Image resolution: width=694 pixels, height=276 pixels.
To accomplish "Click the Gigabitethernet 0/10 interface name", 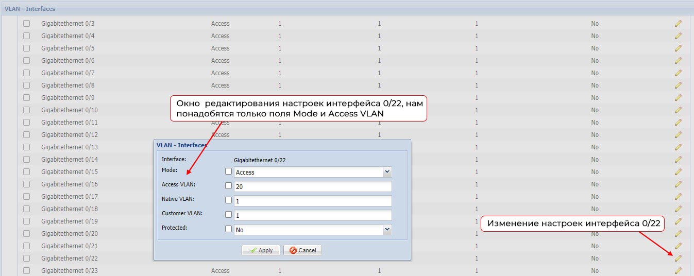I will click(70, 110).
